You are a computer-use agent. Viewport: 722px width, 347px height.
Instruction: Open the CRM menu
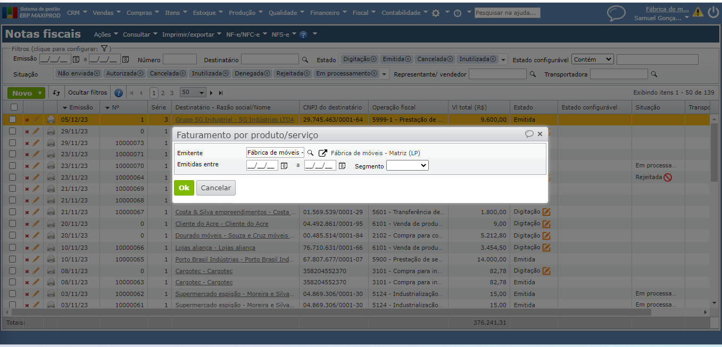(78, 13)
